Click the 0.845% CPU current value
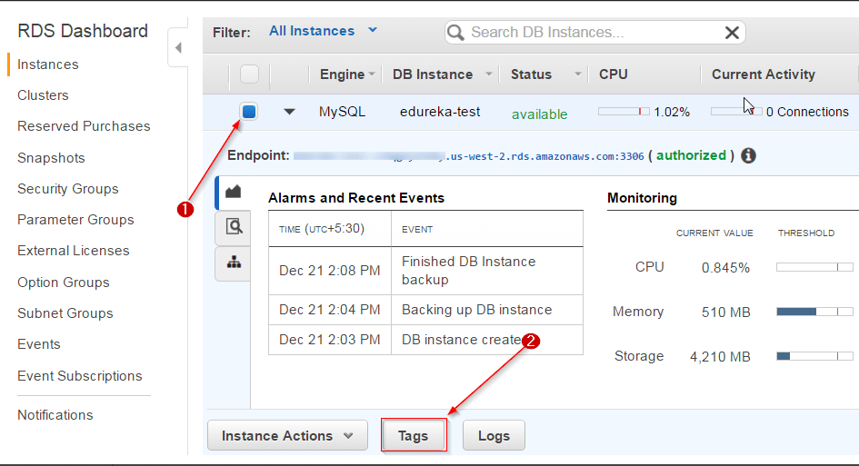 tap(725, 268)
